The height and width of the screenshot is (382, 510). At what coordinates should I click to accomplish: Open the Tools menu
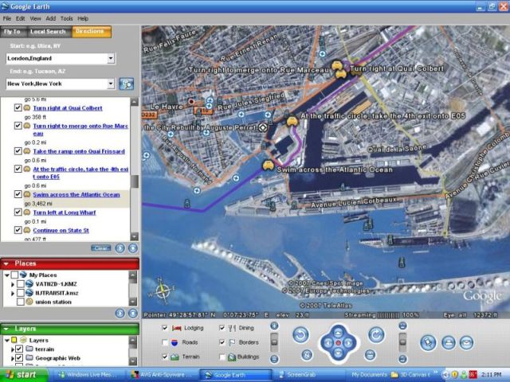(x=67, y=18)
